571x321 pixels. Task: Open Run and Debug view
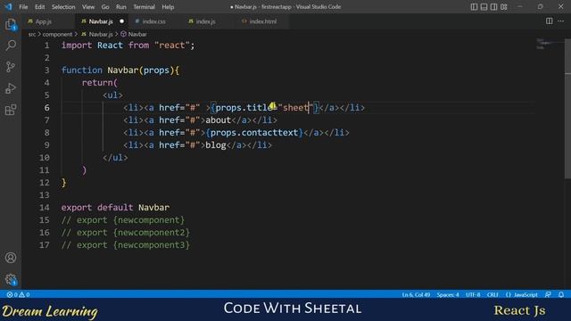pos(11,88)
